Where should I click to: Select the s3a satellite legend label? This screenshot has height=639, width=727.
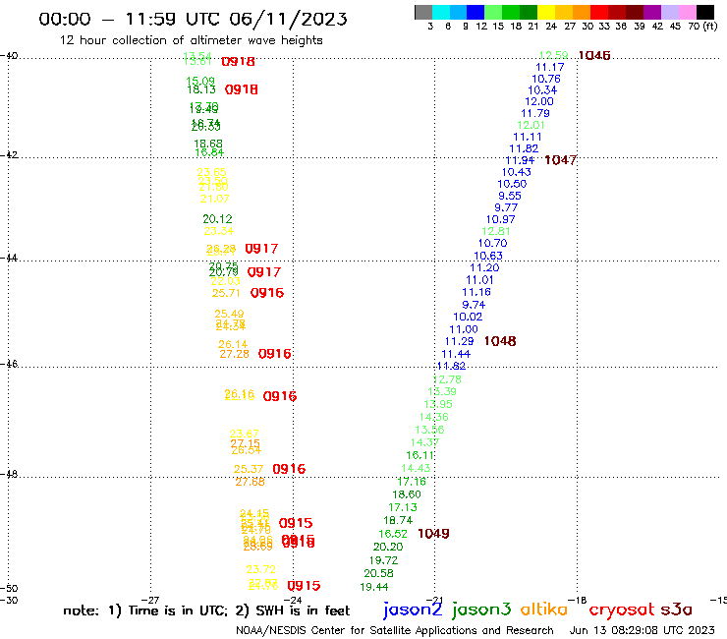point(677,610)
